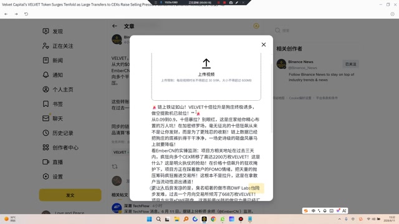
Task: Open File Explorer folder from taskbar
Action: (x=177, y=219)
